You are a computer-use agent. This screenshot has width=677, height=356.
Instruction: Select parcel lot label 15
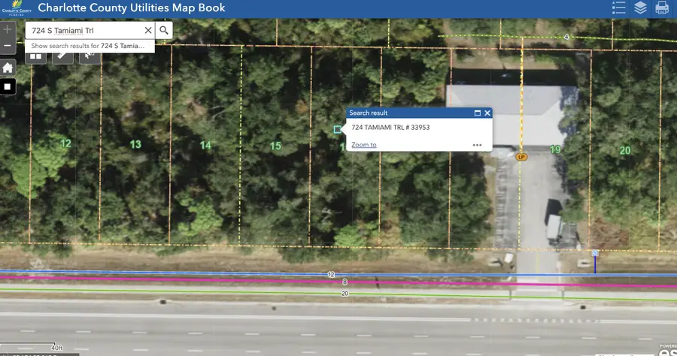[x=275, y=146]
